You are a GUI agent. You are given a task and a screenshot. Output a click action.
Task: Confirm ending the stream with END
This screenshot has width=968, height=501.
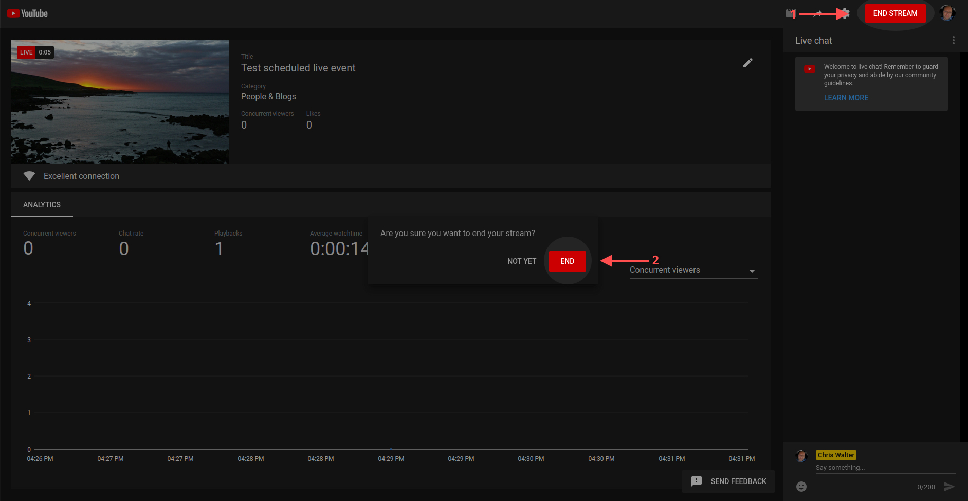tap(567, 261)
